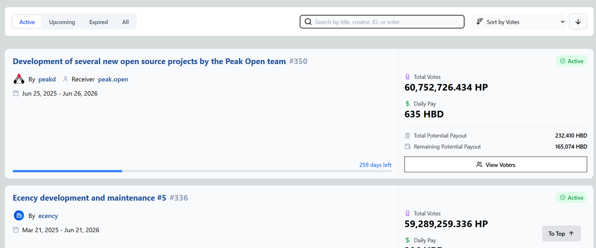596x248 pixels.
Task: Click the Total Votes medal icon for #336
Action: coord(407,214)
